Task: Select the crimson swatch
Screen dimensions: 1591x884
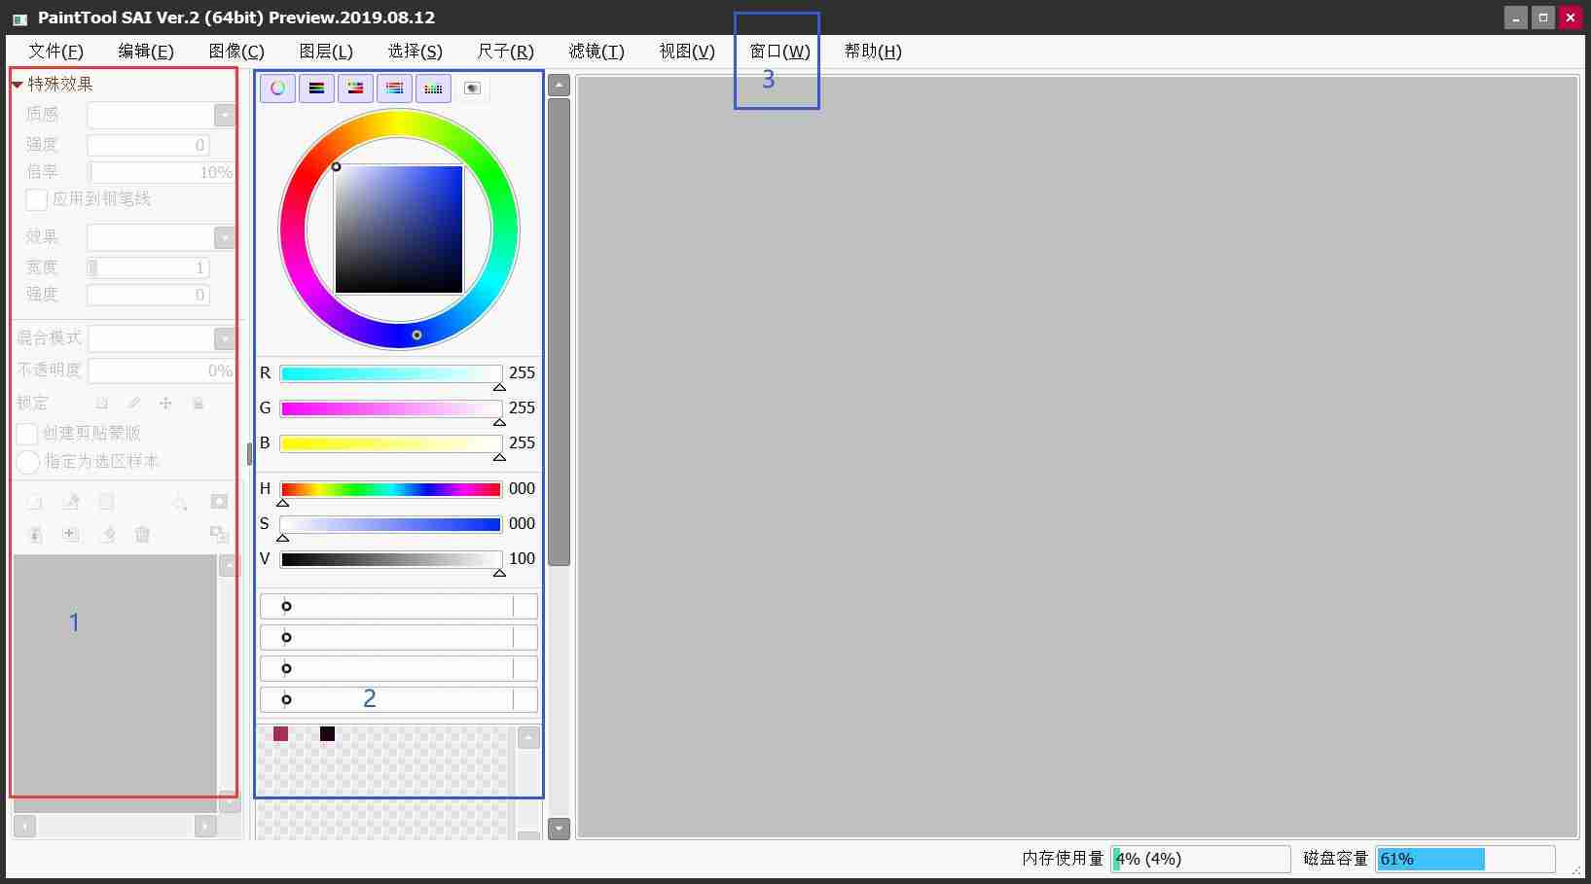Action: click(280, 733)
